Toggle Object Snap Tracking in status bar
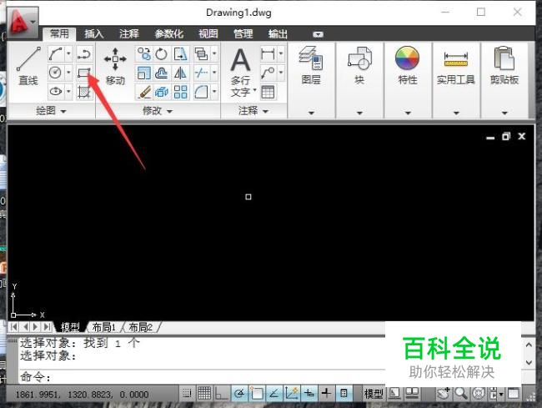 pyautogui.click(x=274, y=394)
